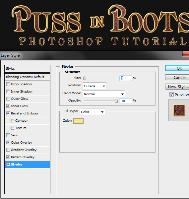Viewport: 189px width, 199px height.
Task: Confirm with the OK button
Action: coord(177,68)
